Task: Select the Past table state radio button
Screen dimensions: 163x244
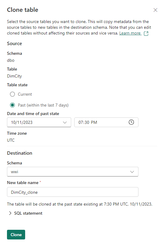Action: pyautogui.click(x=12, y=105)
